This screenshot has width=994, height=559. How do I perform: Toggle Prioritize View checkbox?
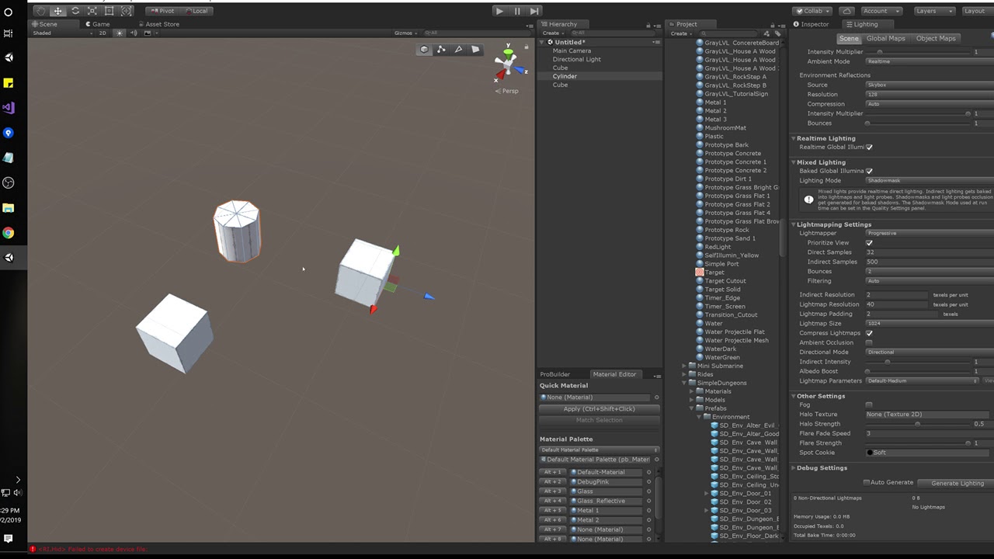(869, 243)
